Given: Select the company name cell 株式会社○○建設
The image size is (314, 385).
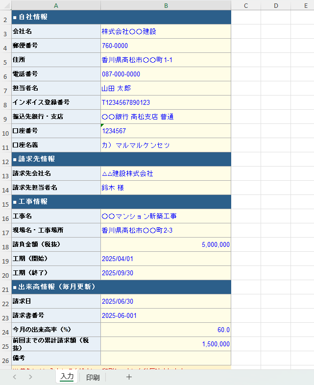Looking at the screenshot, I should click(166, 31).
